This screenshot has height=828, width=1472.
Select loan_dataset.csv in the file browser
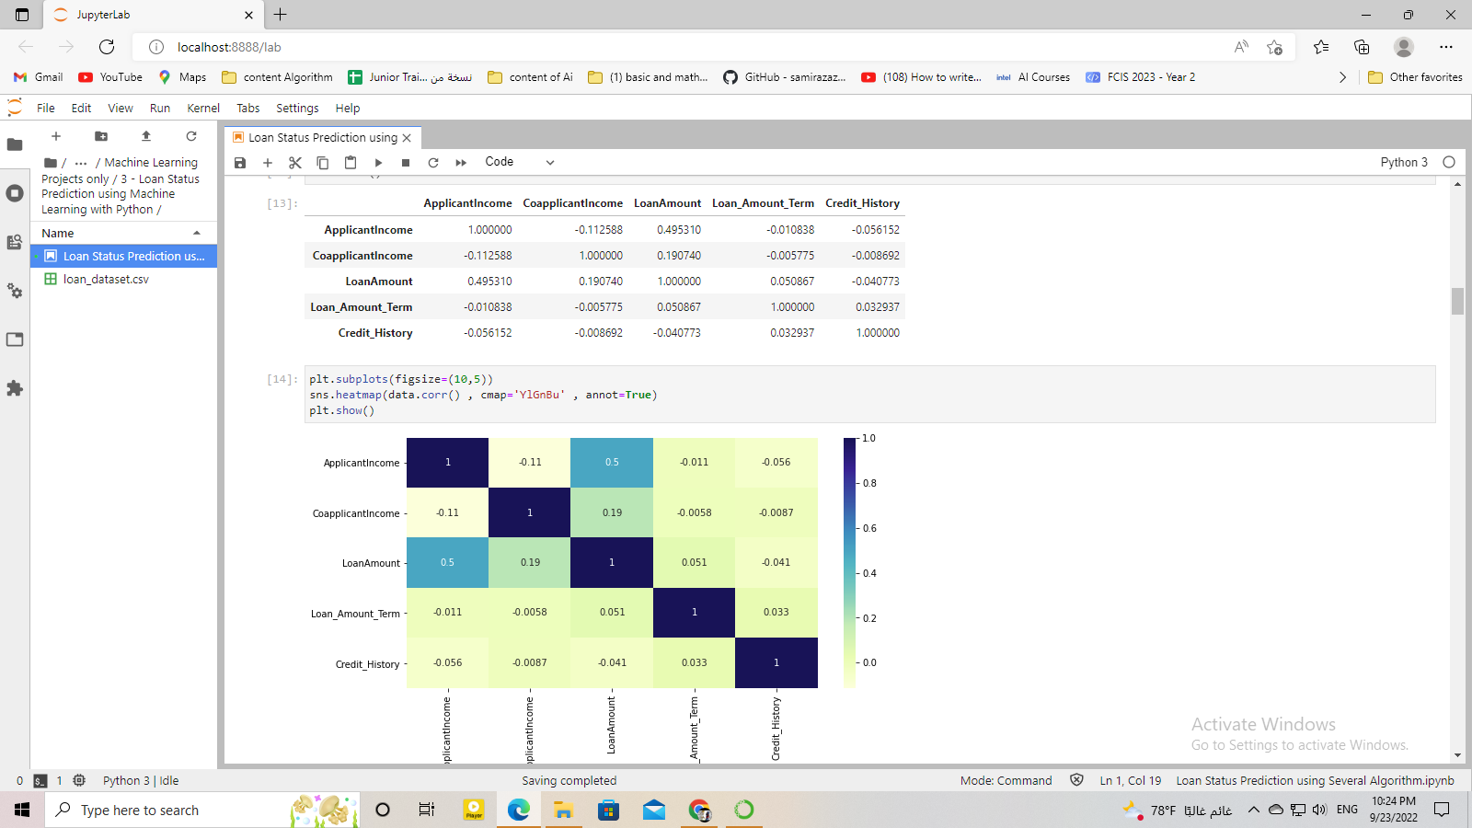[x=106, y=279]
